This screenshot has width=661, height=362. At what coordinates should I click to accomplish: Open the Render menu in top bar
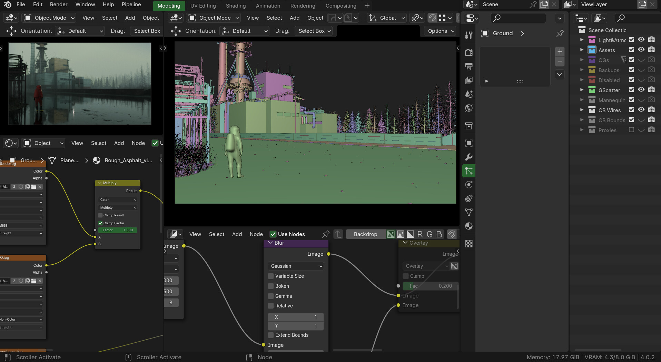tap(59, 4)
